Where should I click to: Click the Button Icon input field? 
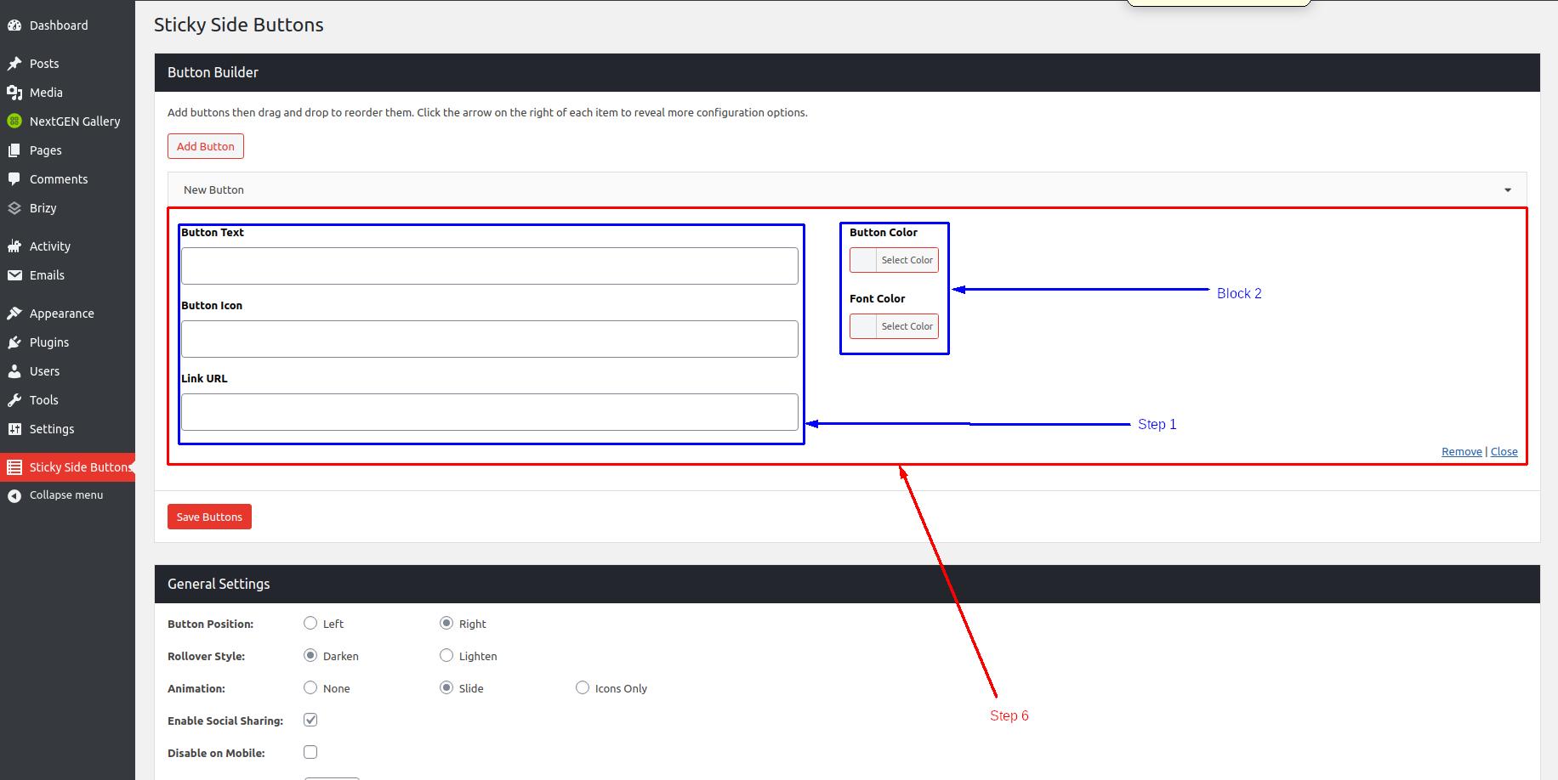(490, 339)
